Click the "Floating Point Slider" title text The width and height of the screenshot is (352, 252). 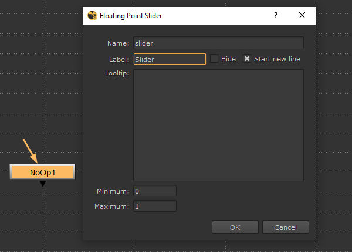[x=132, y=16]
